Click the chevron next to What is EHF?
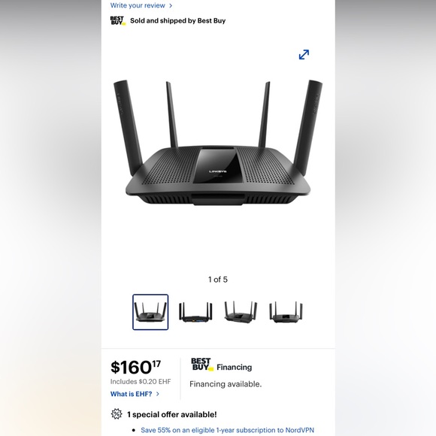 click(x=158, y=394)
